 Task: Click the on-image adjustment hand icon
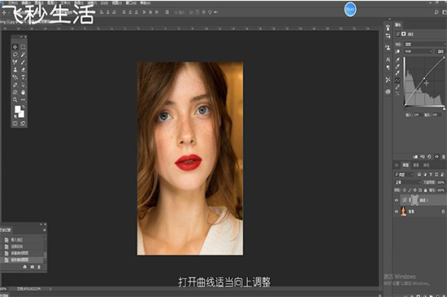pyautogui.click(x=397, y=51)
